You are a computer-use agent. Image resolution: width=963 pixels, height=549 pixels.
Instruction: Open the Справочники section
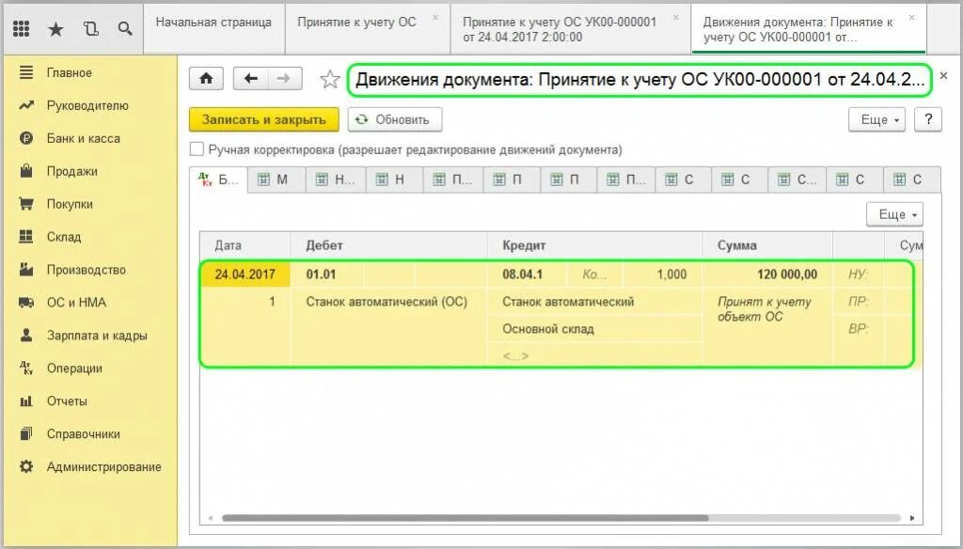pyautogui.click(x=83, y=434)
